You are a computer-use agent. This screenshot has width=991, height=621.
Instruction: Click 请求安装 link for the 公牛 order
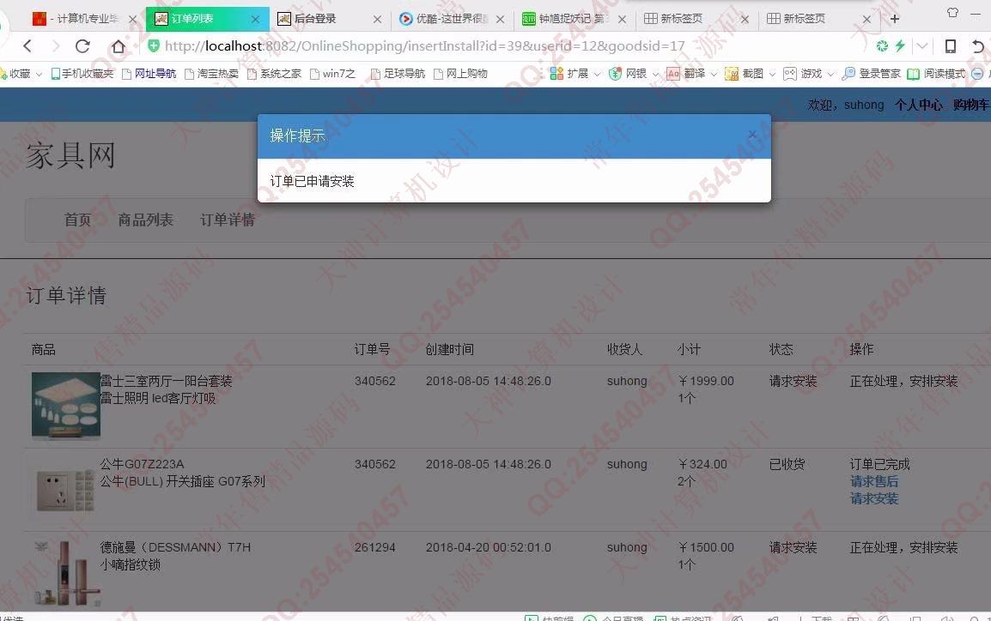point(874,498)
